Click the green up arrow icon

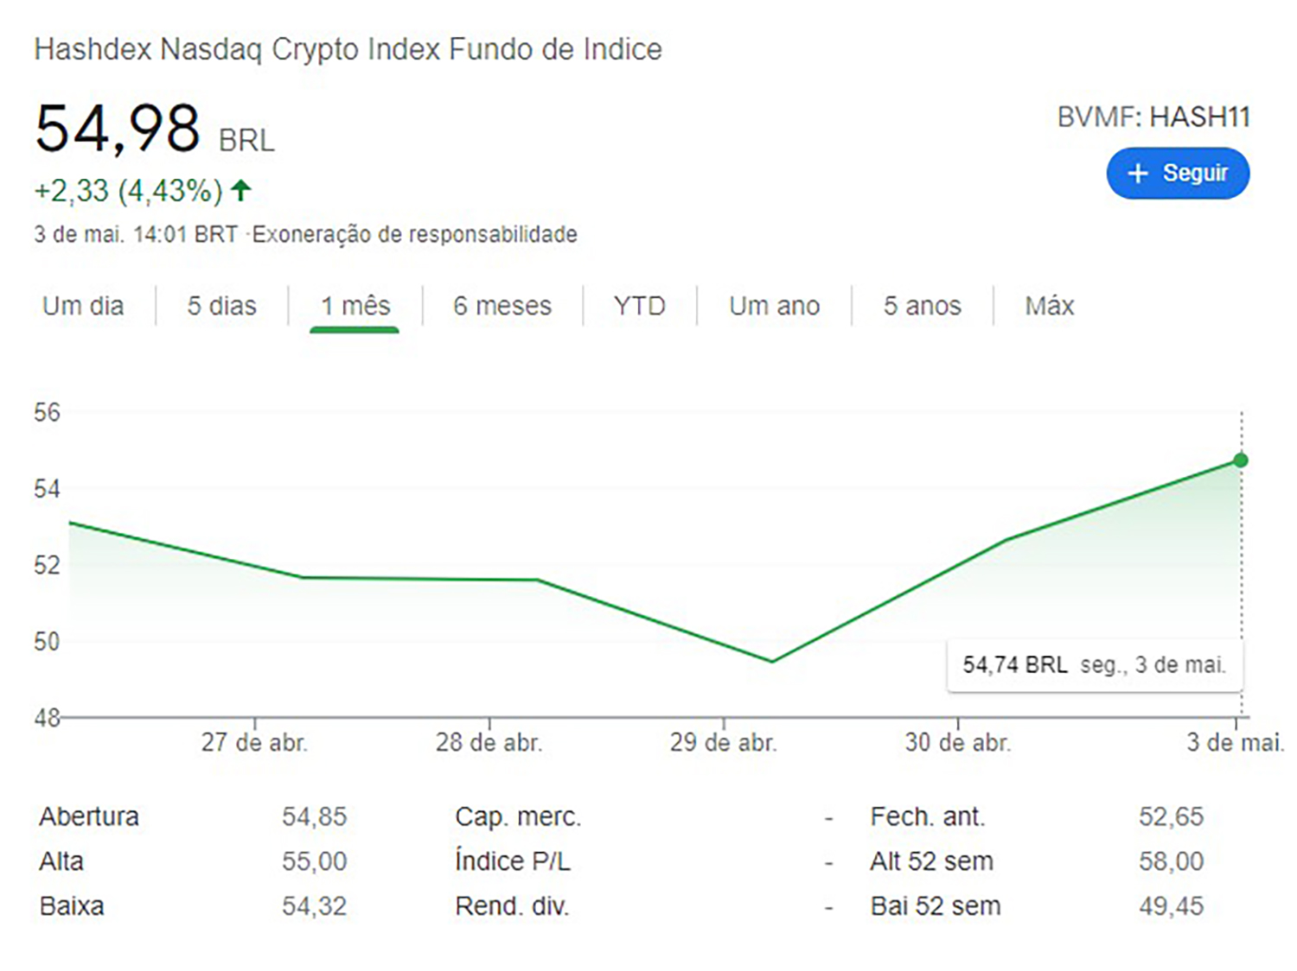coord(241,190)
